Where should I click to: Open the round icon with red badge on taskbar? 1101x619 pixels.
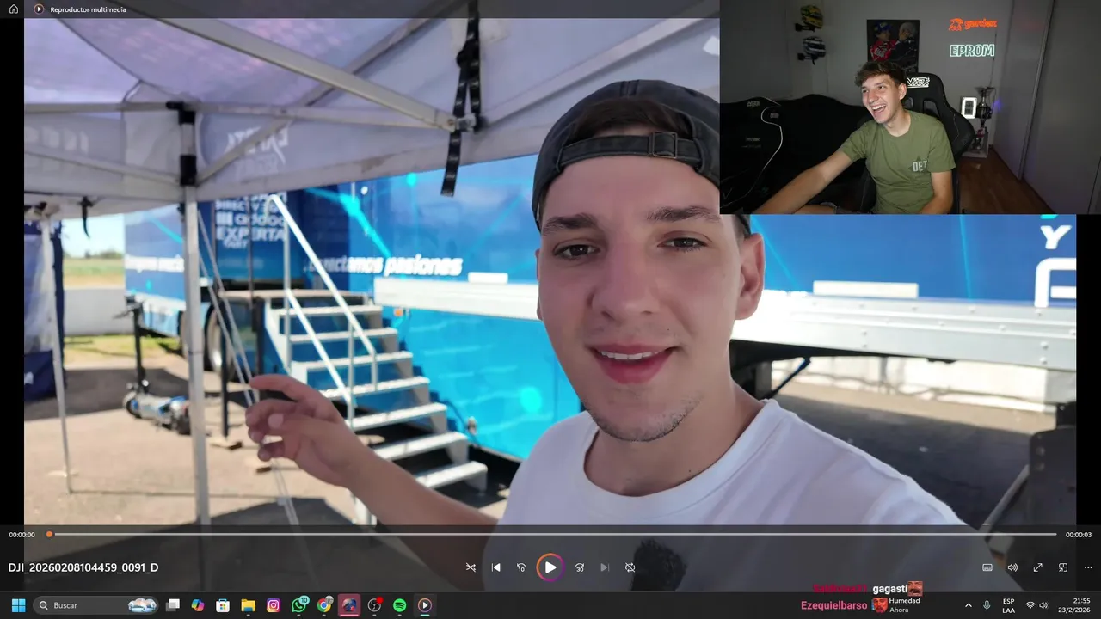(374, 605)
